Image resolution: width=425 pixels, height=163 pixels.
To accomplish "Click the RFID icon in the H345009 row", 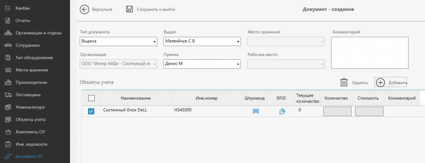I will (282, 111).
